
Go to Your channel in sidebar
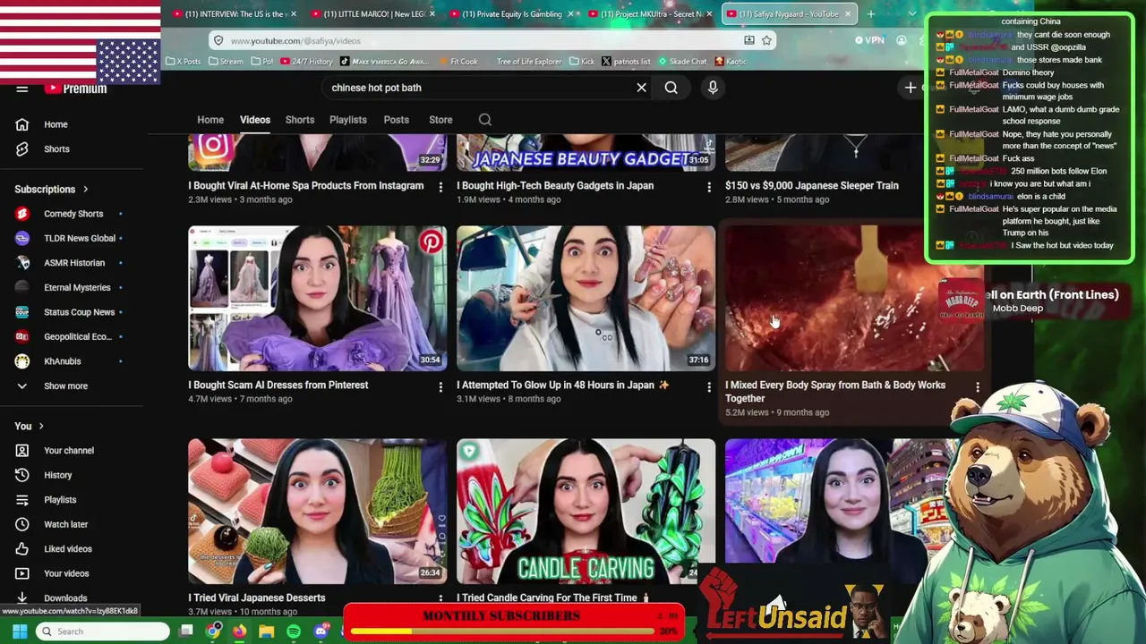coord(68,451)
